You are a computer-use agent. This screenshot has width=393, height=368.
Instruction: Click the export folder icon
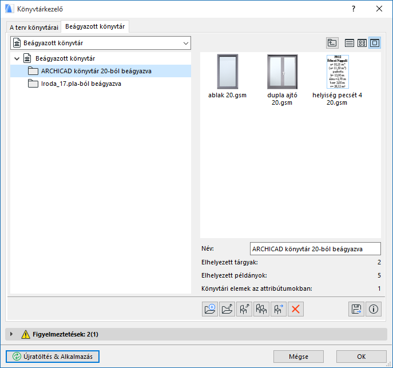pos(227,309)
